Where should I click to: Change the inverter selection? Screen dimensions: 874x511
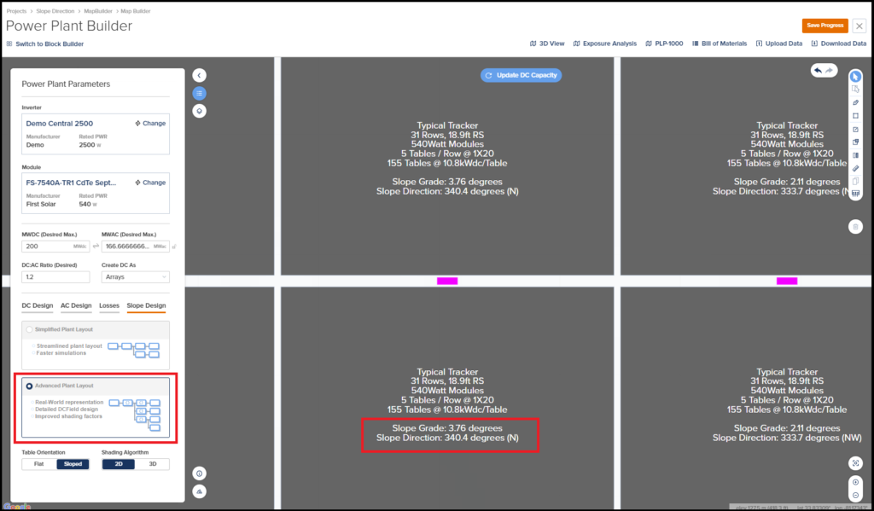150,123
